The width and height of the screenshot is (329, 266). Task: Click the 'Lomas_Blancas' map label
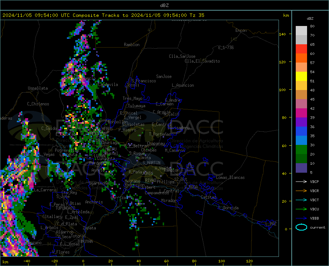[x=230, y=177]
